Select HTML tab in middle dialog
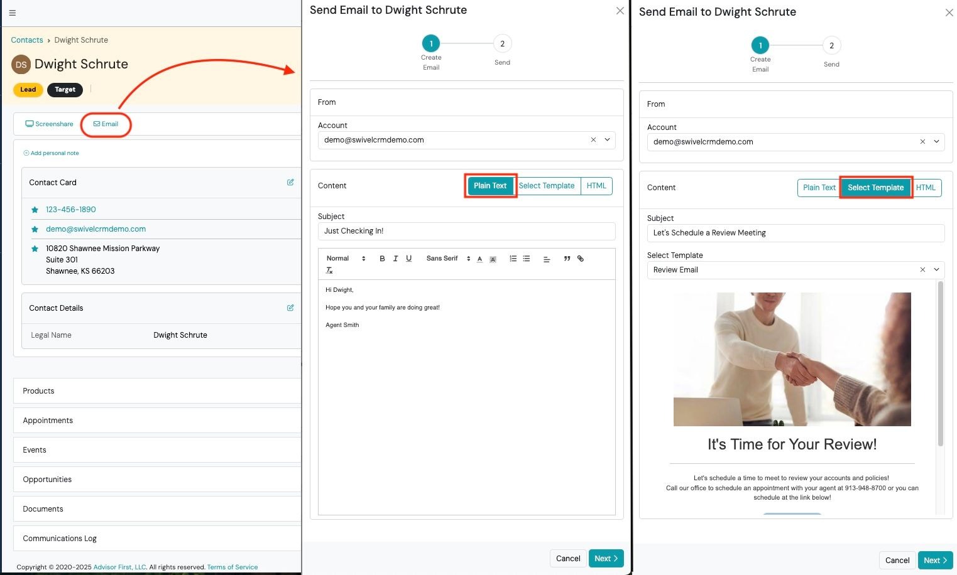This screenshot has width=957, height=575. 596,186
